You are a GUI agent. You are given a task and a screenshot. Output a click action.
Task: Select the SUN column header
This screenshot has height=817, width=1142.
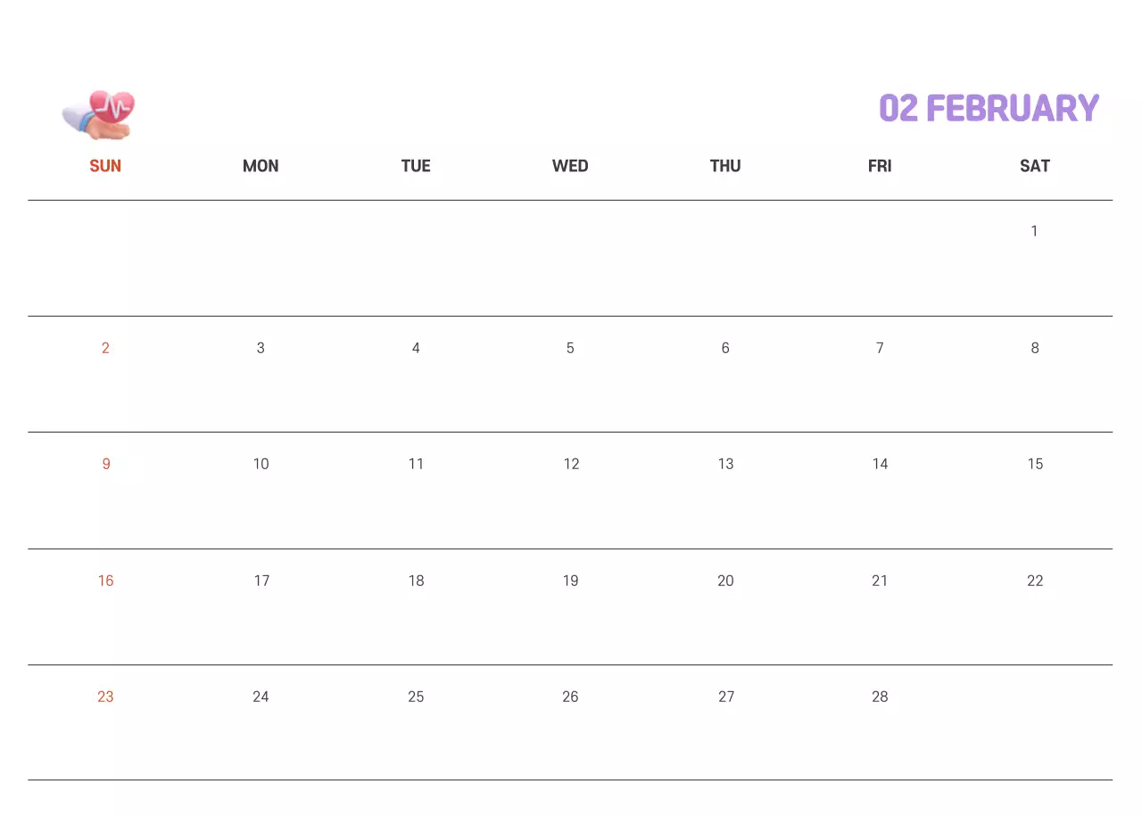(x=105, y=166)
